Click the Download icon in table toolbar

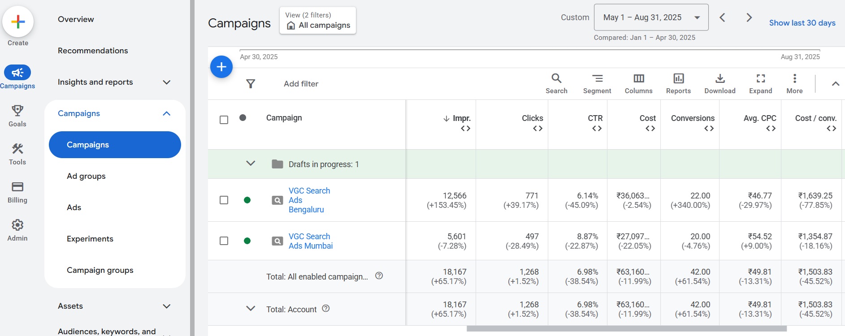719,79
